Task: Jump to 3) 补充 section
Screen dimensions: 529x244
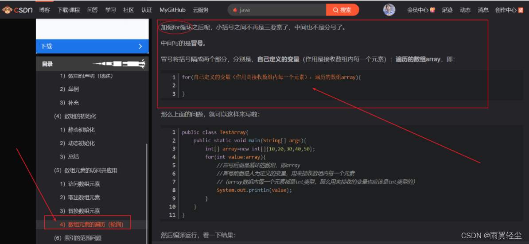Action: click(70, 102)
